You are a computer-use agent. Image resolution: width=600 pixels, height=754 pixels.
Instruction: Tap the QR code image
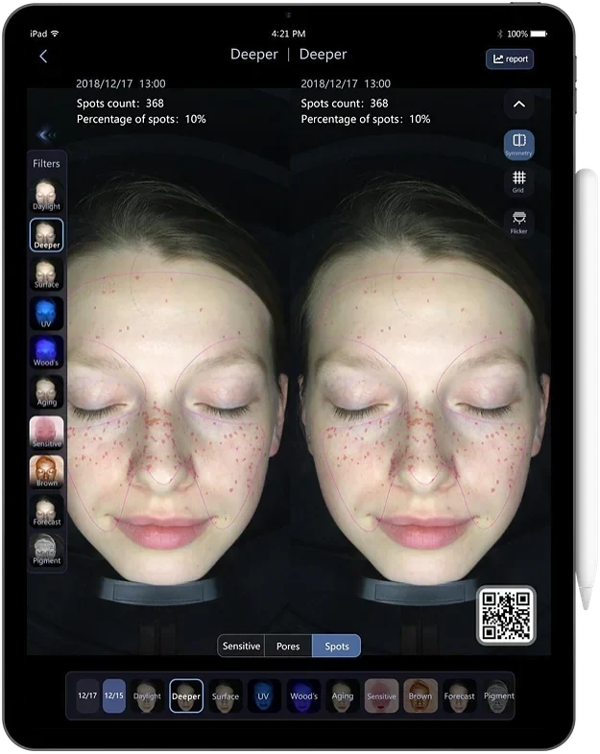[x=506, y=615]
